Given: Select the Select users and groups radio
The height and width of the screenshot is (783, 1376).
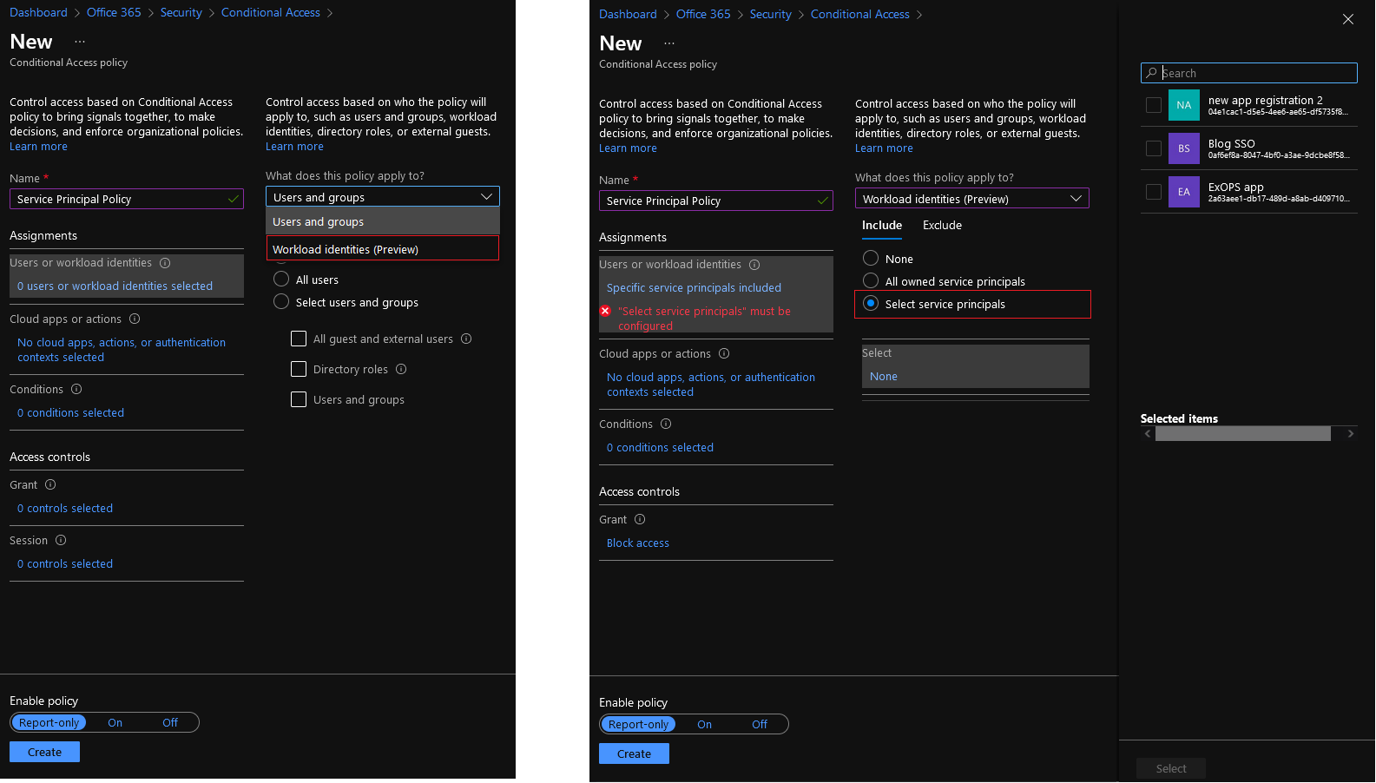Looking at the screenshot, I should click(281, 302).
